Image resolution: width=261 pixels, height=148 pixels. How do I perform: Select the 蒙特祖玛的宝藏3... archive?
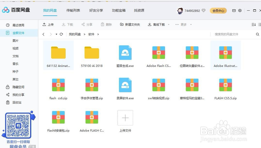point(192,85)
